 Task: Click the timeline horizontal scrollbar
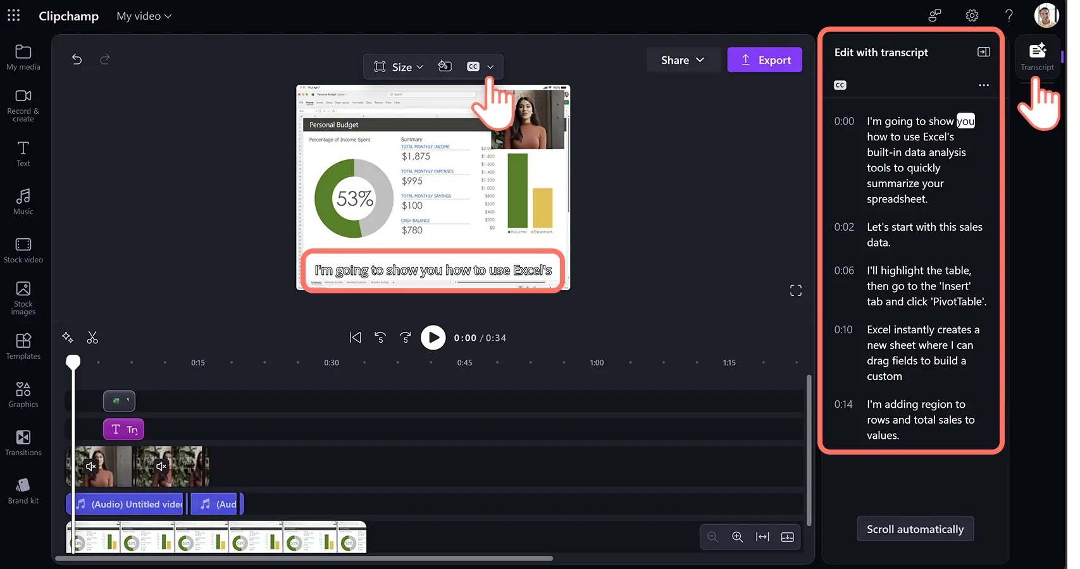point(304,558)
